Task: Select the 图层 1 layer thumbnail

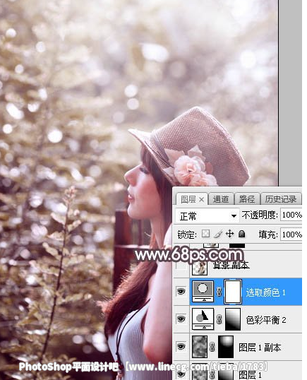Action: click(200, 372)
